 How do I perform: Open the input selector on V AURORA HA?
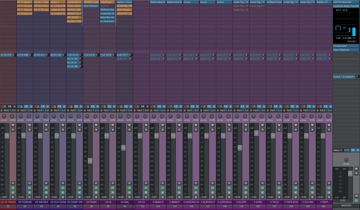[x=192, y=110]
